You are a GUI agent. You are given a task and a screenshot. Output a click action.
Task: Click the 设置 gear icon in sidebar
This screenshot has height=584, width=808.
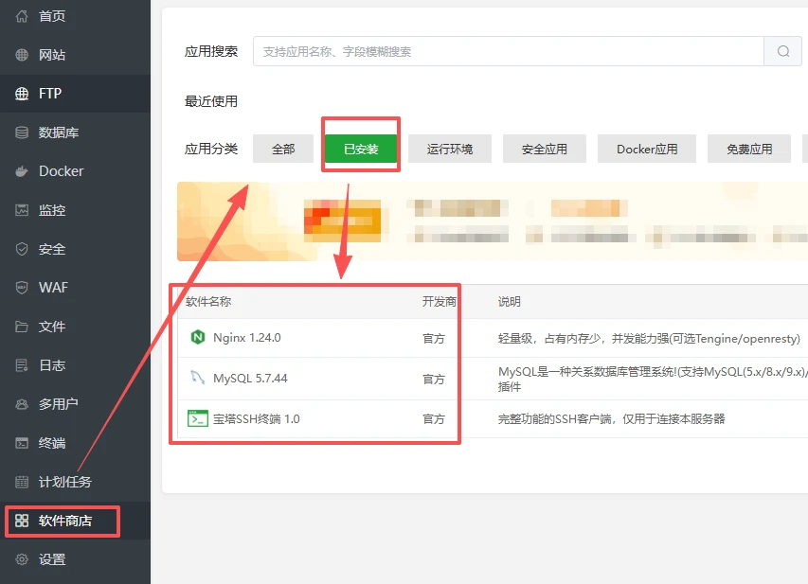point(22,559)
